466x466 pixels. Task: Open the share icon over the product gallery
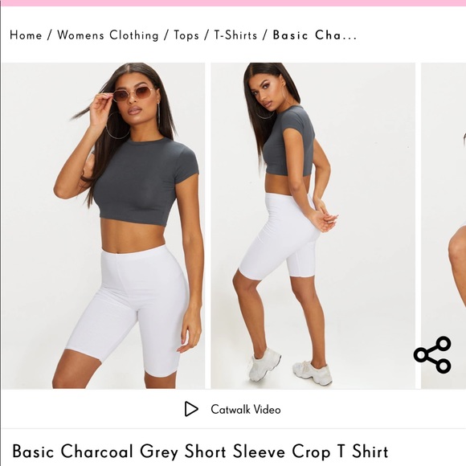click(432, 355)
